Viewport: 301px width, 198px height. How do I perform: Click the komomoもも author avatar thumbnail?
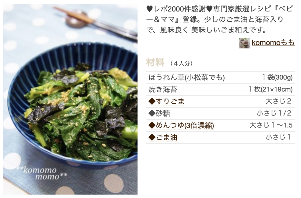point(244,43)
